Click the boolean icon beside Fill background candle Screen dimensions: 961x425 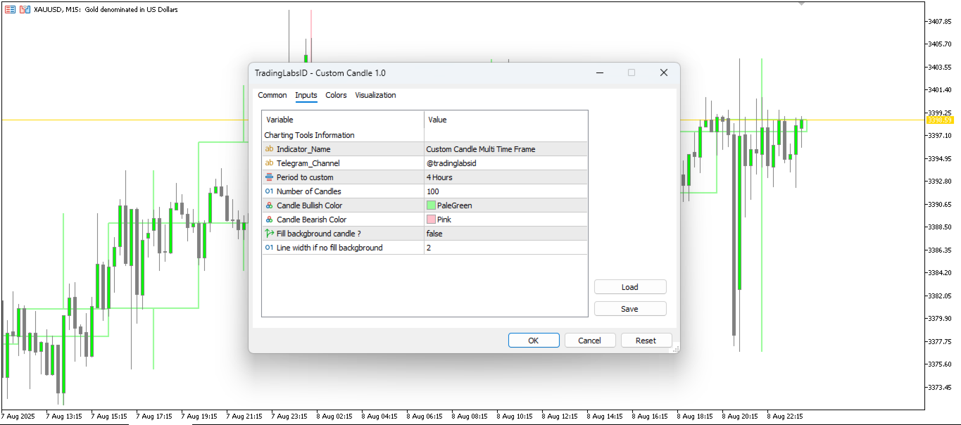pyautogui.click(x=269, y=234)
